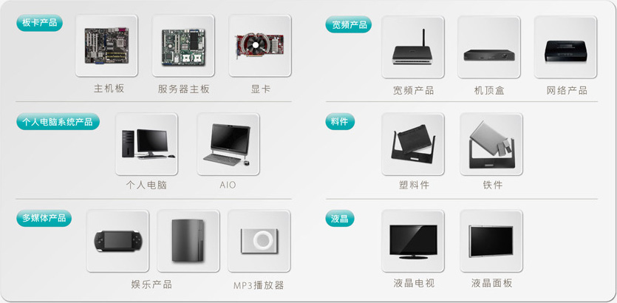Image resolution: width=617 pixels, height=303 pixels.
Task: Open the 显卡 graphics card icon
Action: click(259, 46)
